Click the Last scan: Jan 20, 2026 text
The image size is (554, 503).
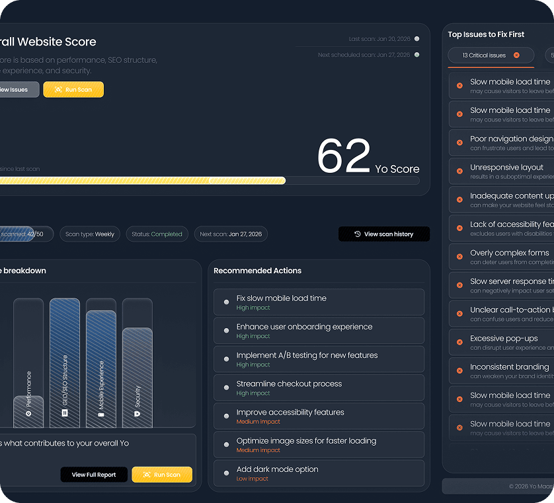coord(379,39)
